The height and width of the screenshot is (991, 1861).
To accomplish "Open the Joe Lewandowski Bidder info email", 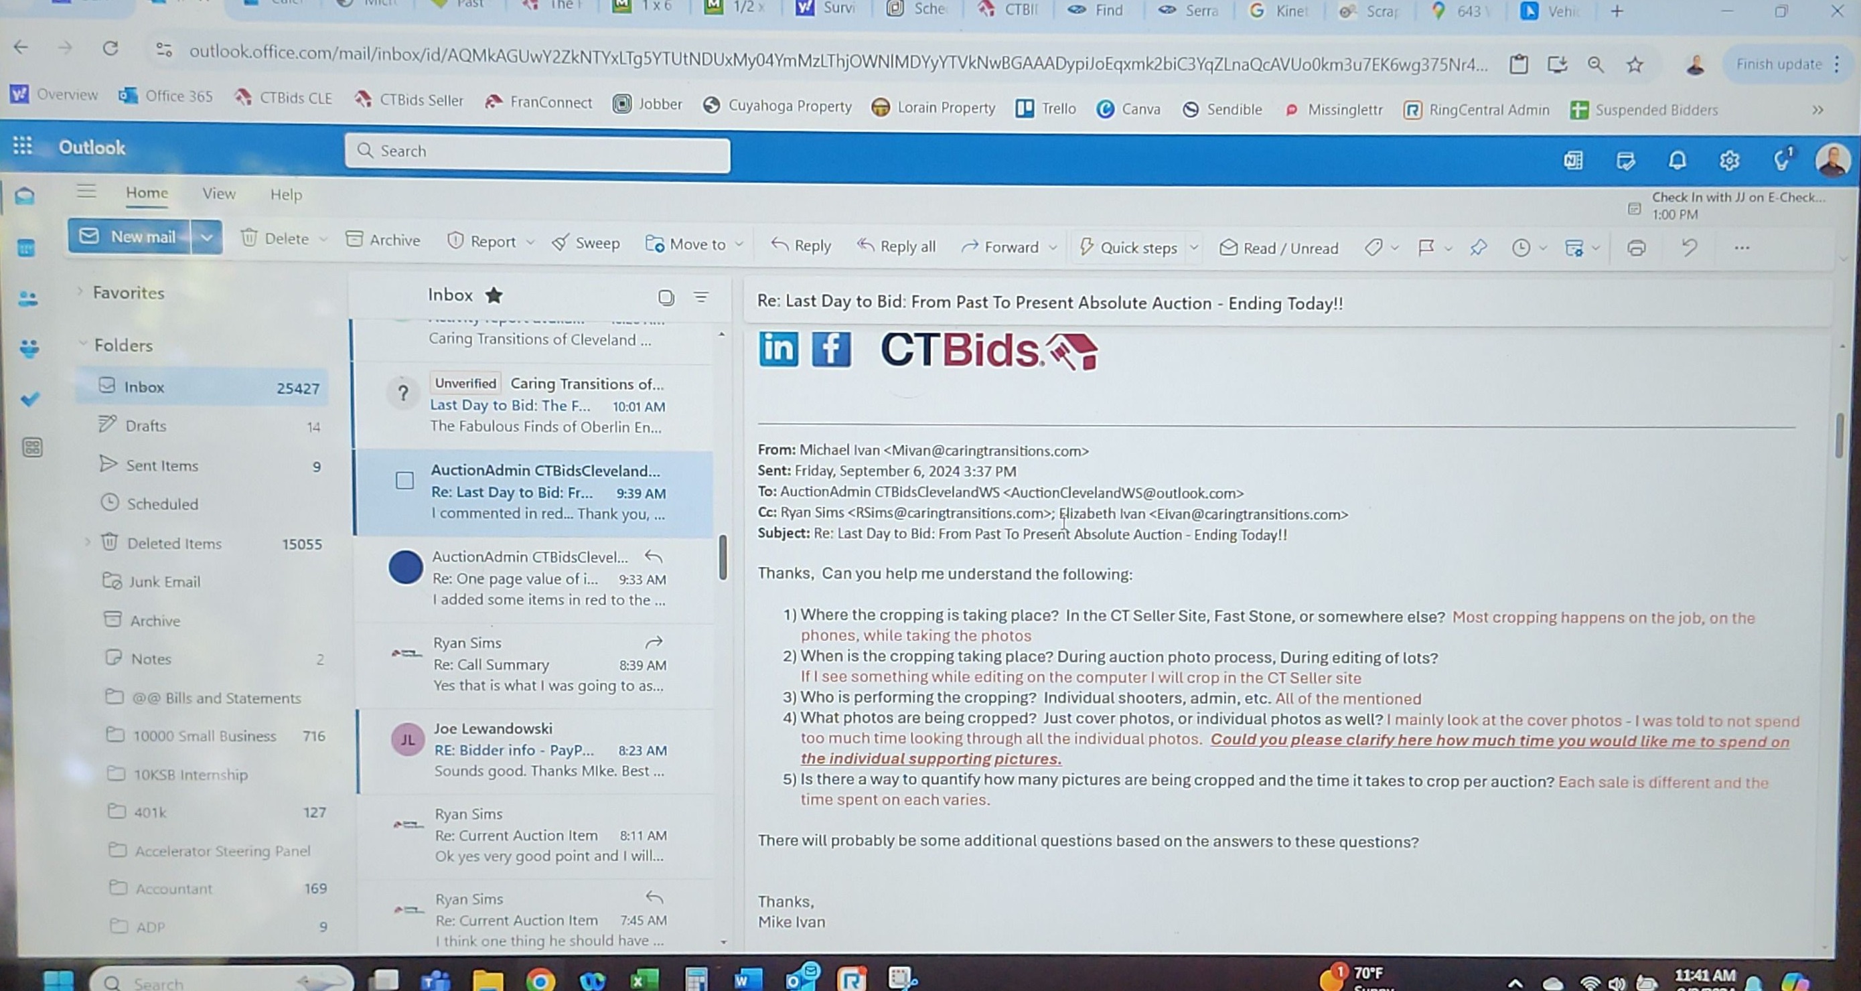I will click(x=536, y=750).
